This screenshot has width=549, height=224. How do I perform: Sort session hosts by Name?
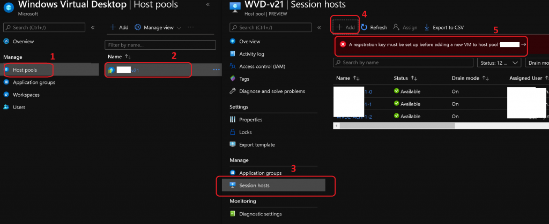pyautogui.click(x=347, y=78)
